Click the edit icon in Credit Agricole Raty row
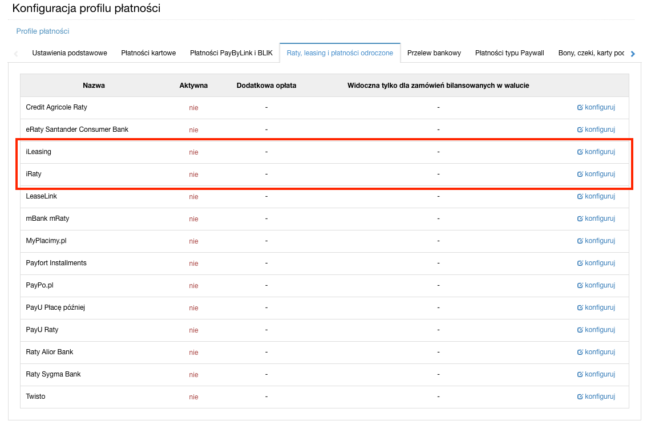Image resolution: width=651 pixels, height=429 pixels. (580, 107)
